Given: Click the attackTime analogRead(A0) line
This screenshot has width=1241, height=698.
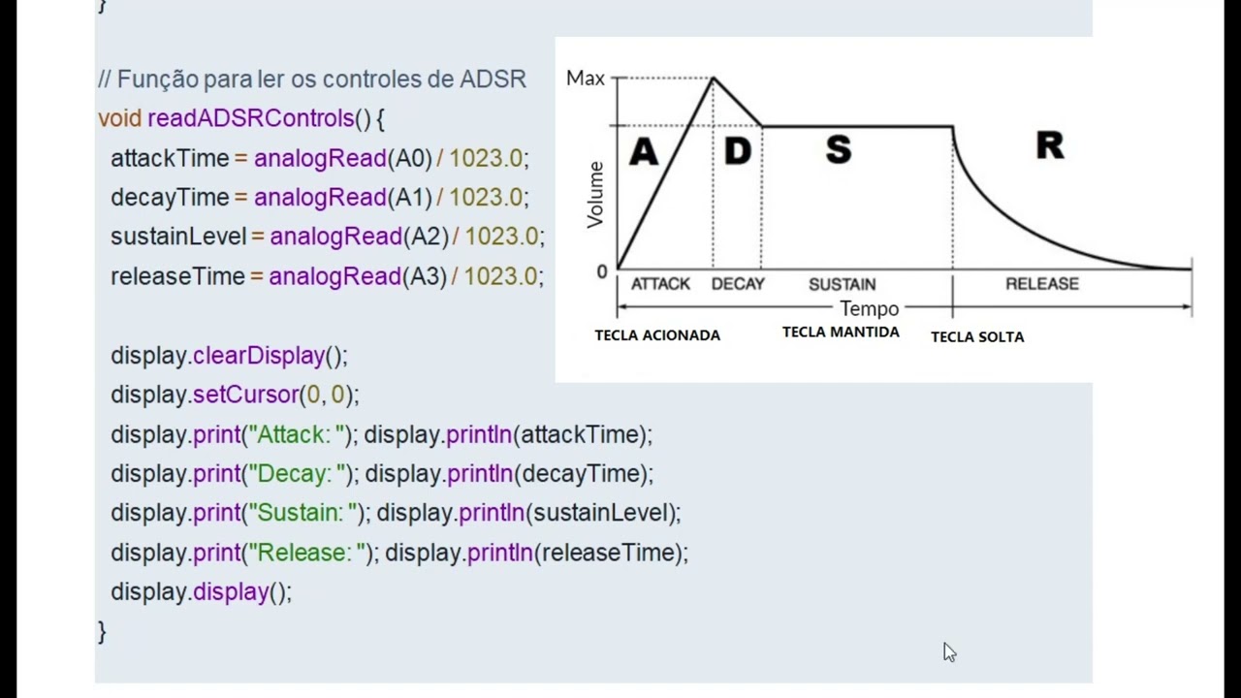Looking at the screenshot, I should 320,158.
